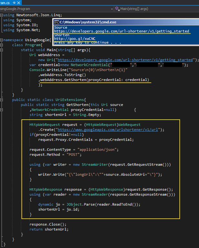
Task: Click the cmd.exe console window icon
Action: [x=56, y=22]
